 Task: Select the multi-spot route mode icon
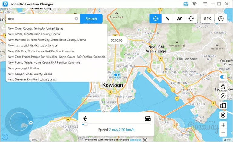(179, 19)
